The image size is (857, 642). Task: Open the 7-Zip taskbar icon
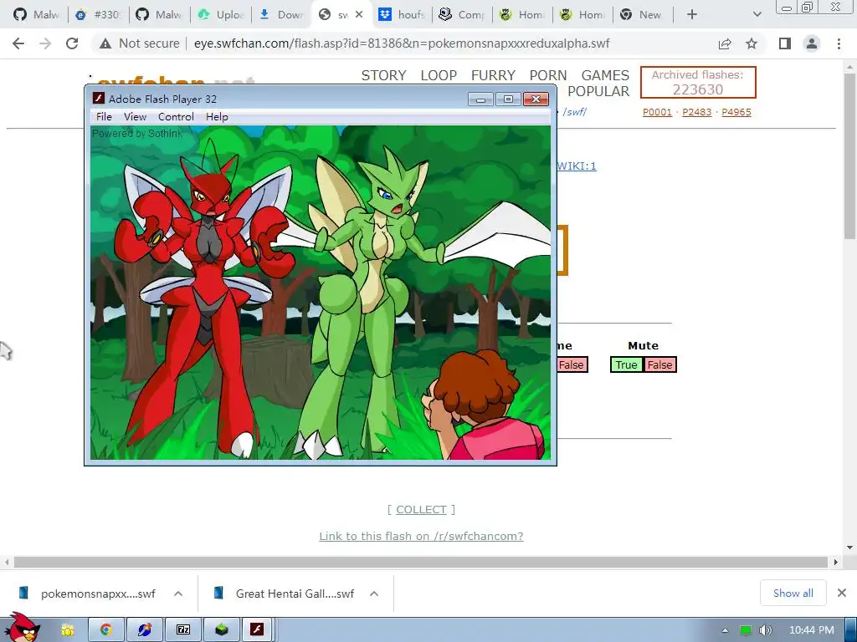[183, 630]
